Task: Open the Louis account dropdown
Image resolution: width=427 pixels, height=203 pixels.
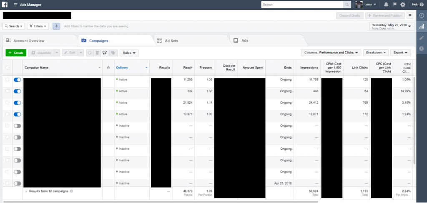Action: tap(370, 5)
